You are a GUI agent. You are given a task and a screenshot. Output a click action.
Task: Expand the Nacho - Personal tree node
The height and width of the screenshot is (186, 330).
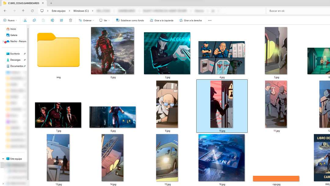pyautogui.click(x=3, y=41)
